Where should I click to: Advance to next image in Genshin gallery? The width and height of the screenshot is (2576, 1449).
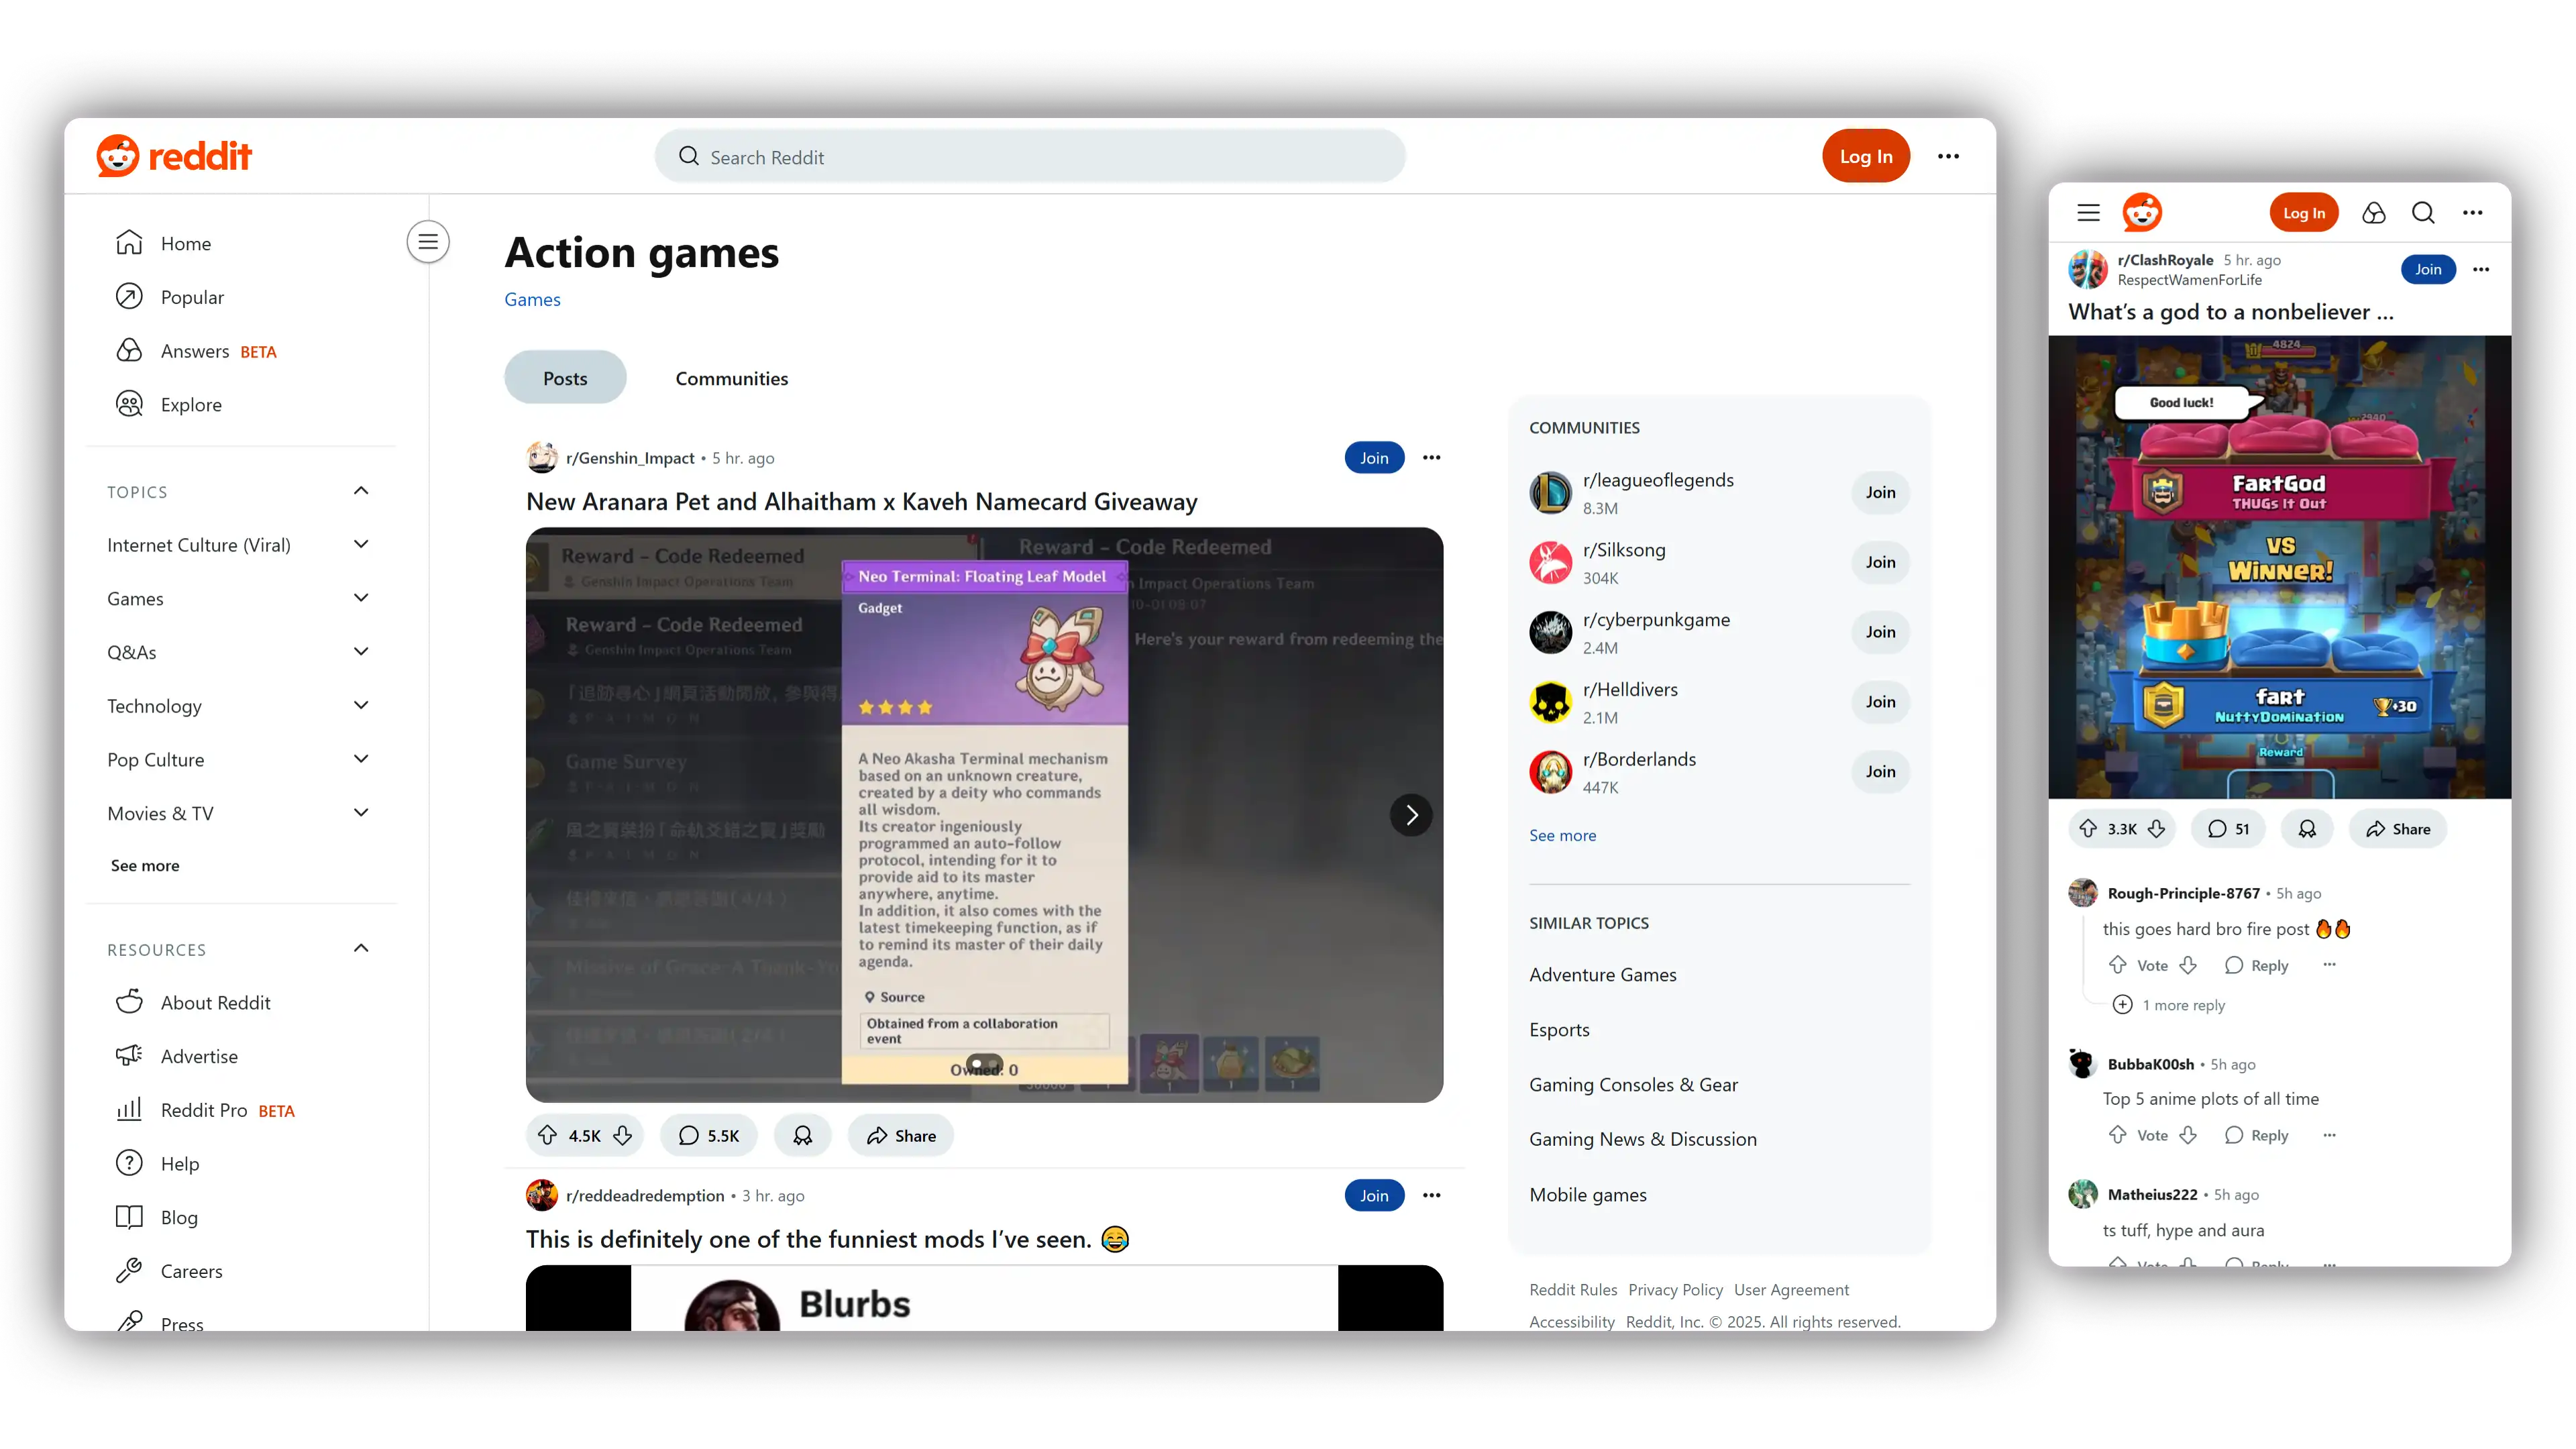1411,815
